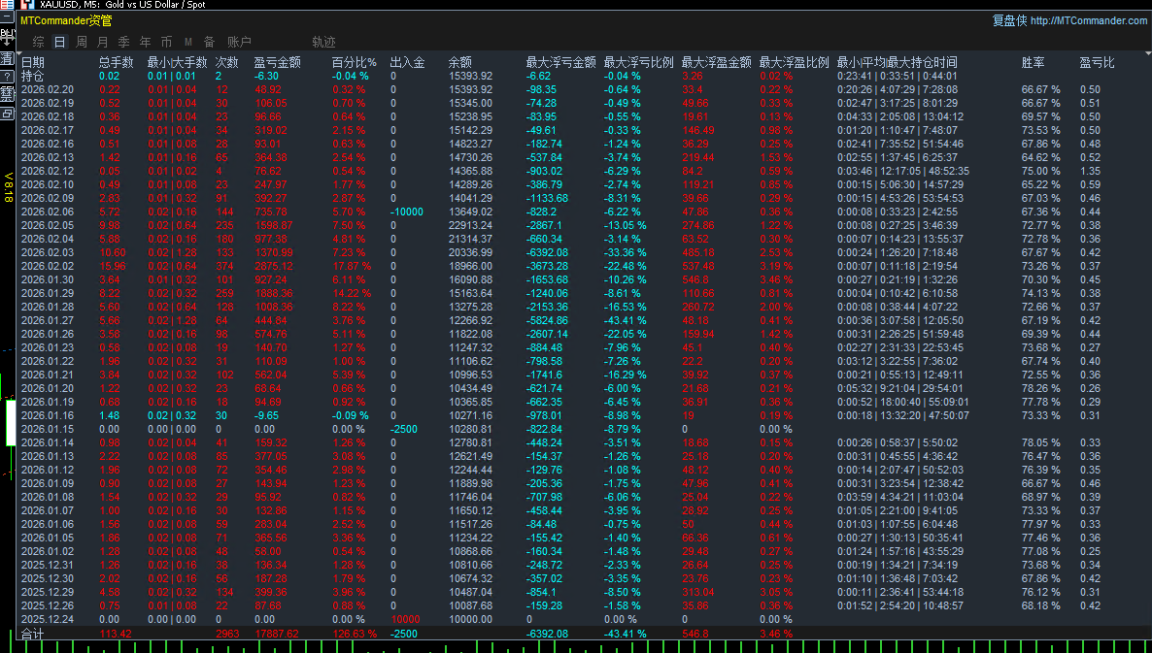
Task: Open the http://MTCommander.com link
Action: [1089, 20]
